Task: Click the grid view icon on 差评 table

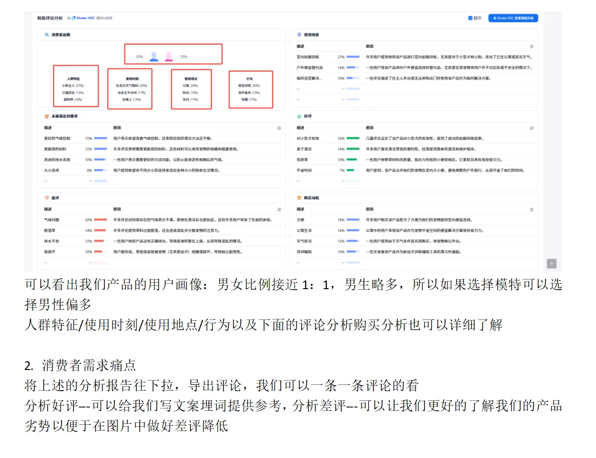Action: [x=279, y=210]
